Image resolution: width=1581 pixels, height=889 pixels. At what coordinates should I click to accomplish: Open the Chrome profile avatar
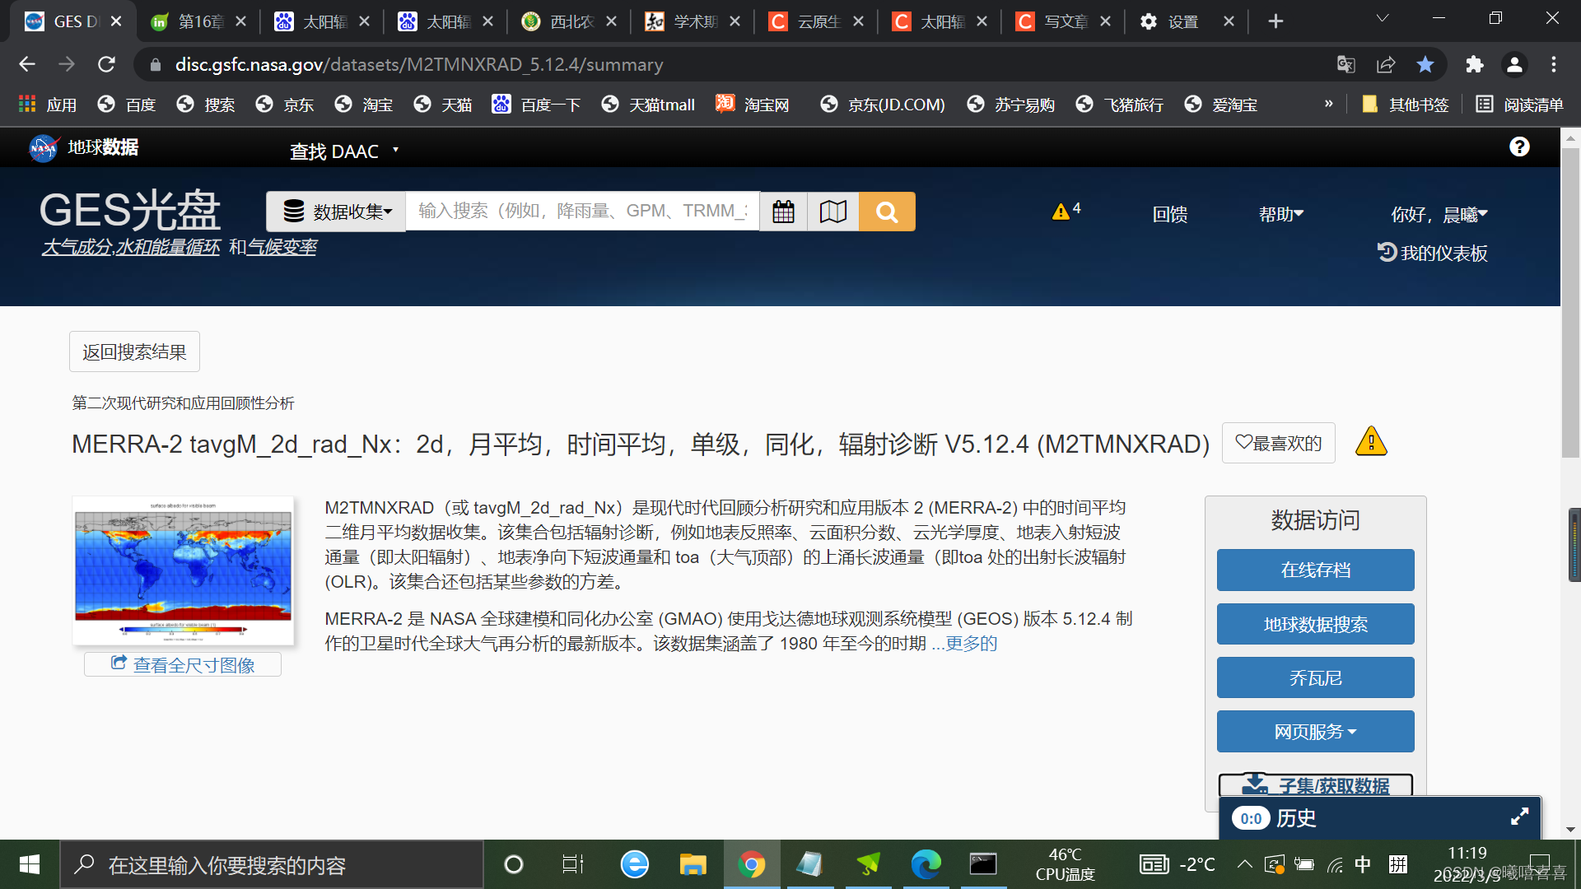coord(1514,64)
